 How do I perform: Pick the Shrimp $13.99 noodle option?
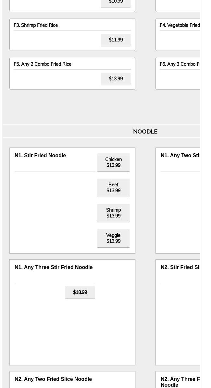(x=113, y=213)
